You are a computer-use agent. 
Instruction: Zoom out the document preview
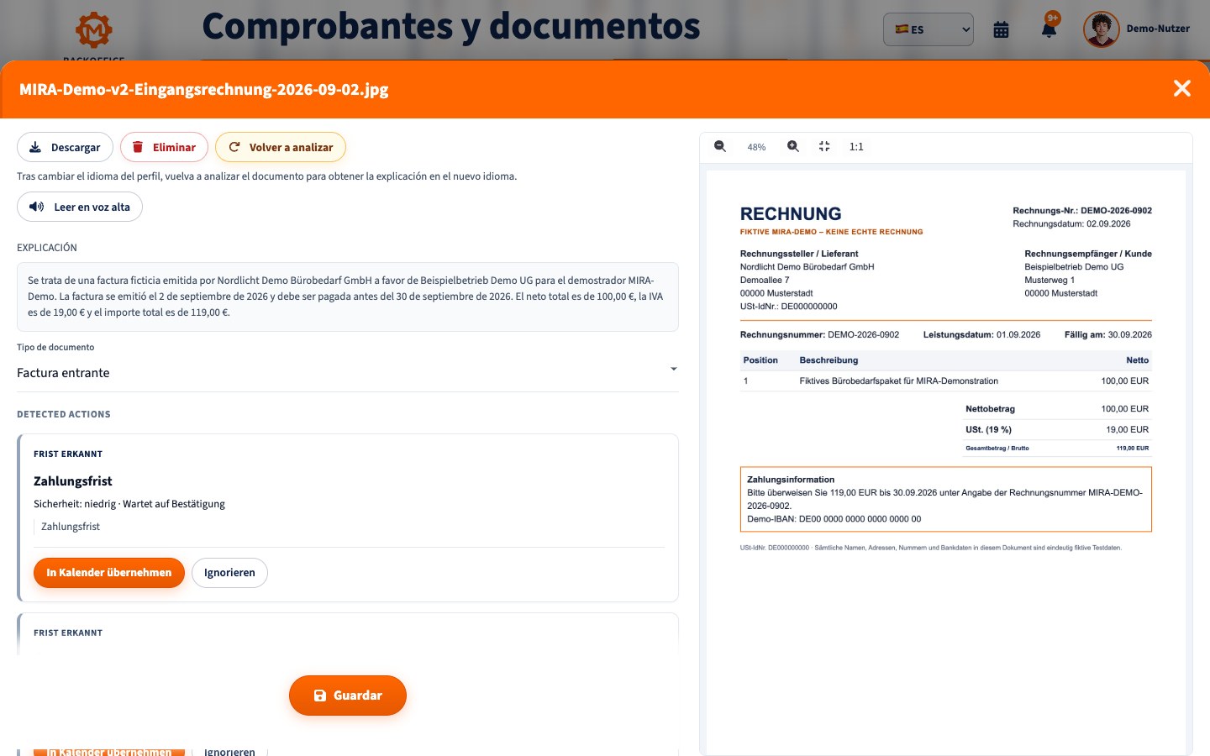tap(720, 146)
